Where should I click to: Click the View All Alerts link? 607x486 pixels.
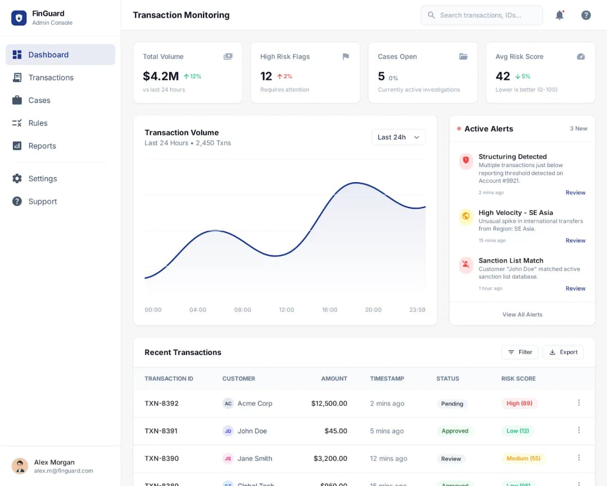[x=522, y=314]
